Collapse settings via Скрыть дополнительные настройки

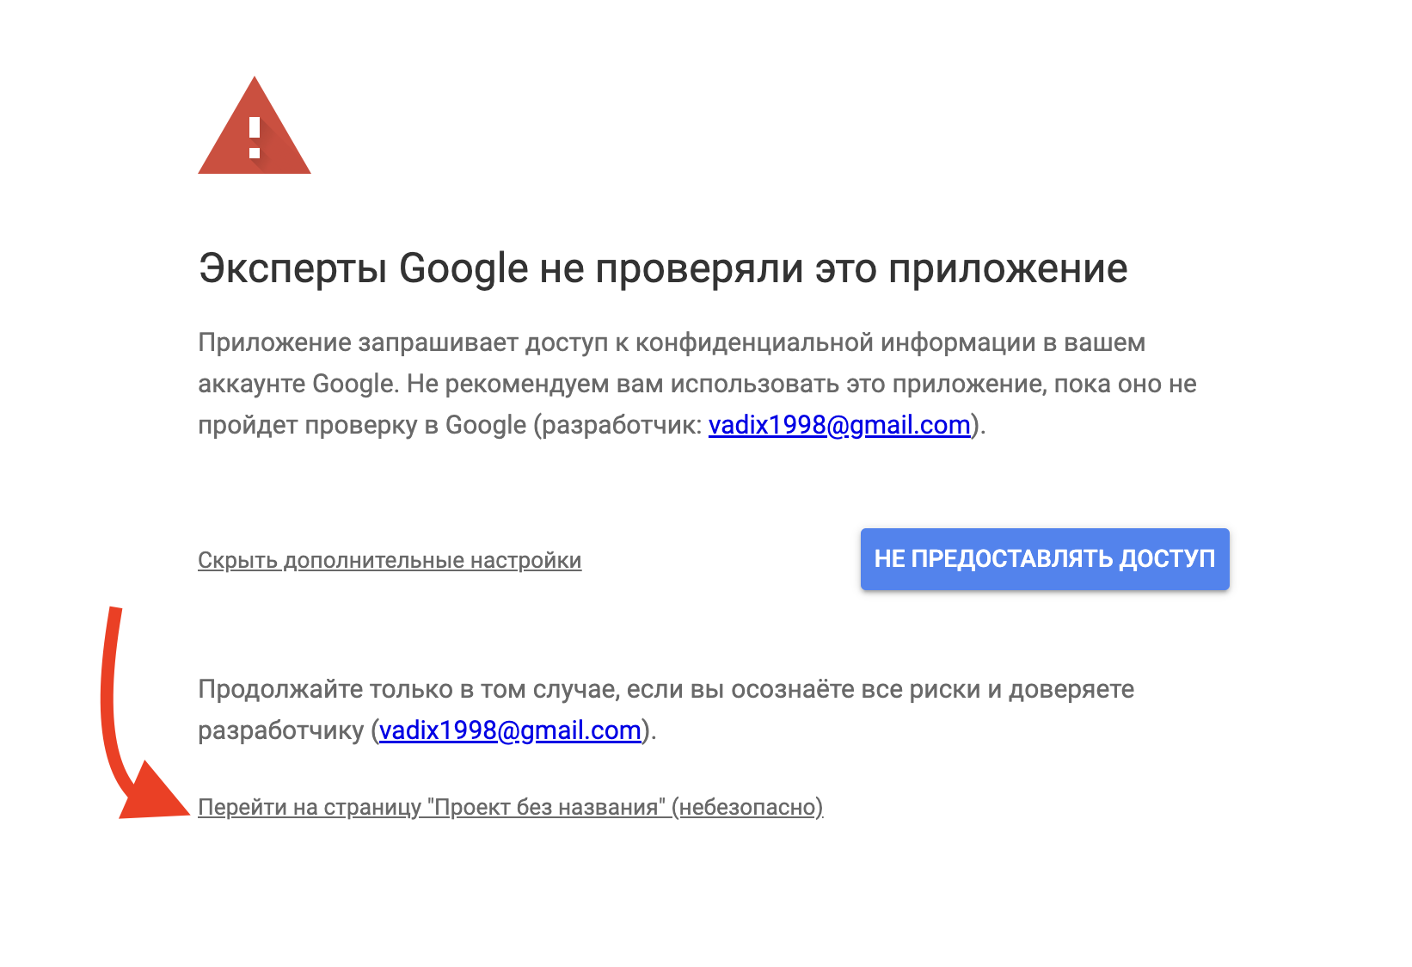389,560
